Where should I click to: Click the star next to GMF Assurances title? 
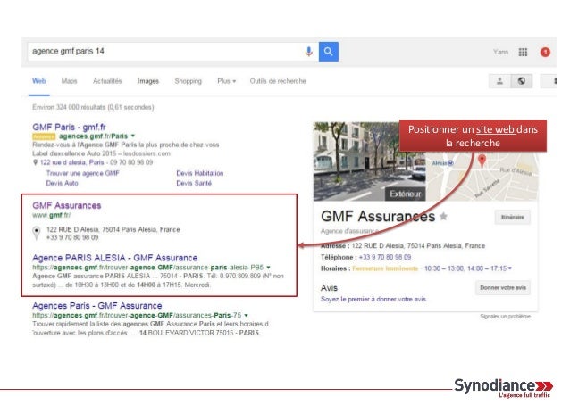pyautogui.click(x=443, y=216)
